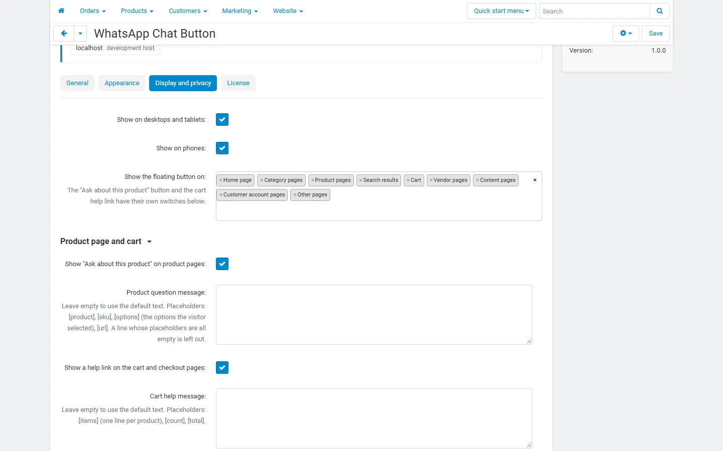
Task: Remove the Cart tag
Action: (x=408, y=180)
